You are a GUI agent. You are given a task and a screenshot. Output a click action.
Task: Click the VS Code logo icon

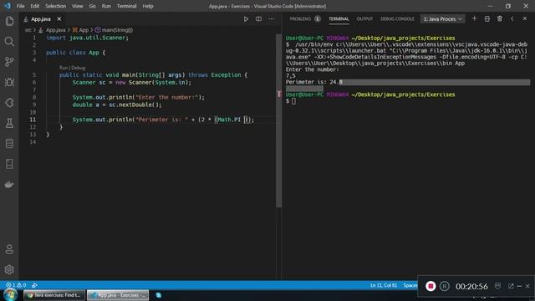click(x=8, y=6)
